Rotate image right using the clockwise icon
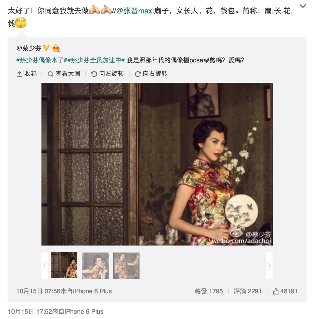Viewport: 313px width, 319px height. click(138, 74)
